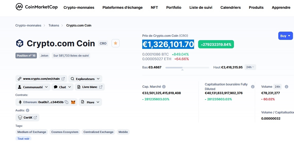Click the Tokens breadcrumb
Viewport: 294px width, 143px height.
tap(54, 25)
